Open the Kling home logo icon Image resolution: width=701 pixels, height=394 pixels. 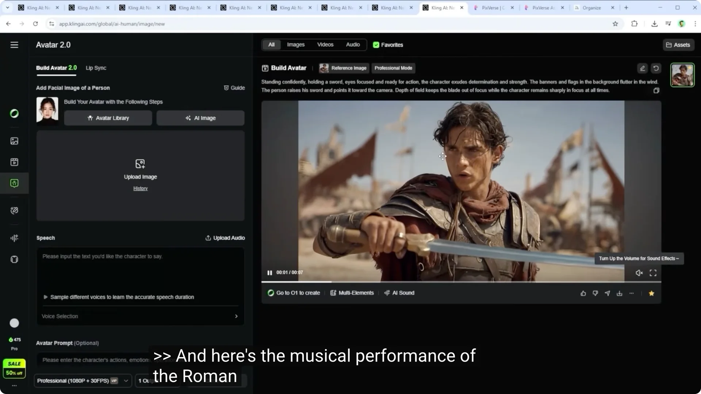tap(14, 113)
